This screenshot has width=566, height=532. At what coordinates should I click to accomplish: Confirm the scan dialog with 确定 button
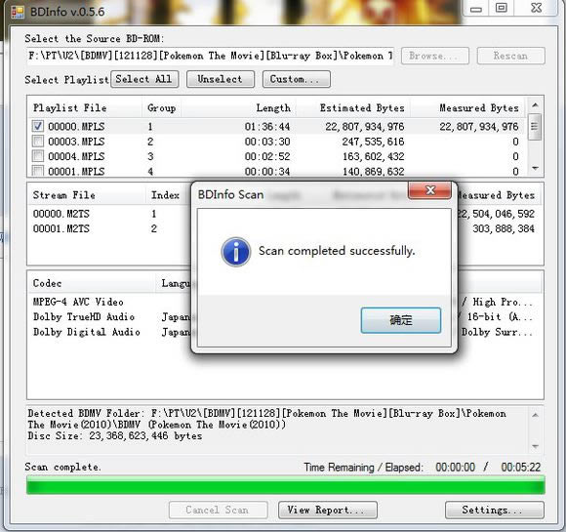tap(401, 320)
